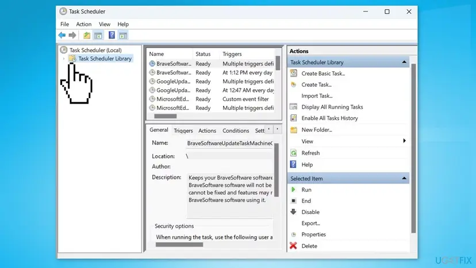Click the Back arrow toolbar icon

tap(62, 35)
